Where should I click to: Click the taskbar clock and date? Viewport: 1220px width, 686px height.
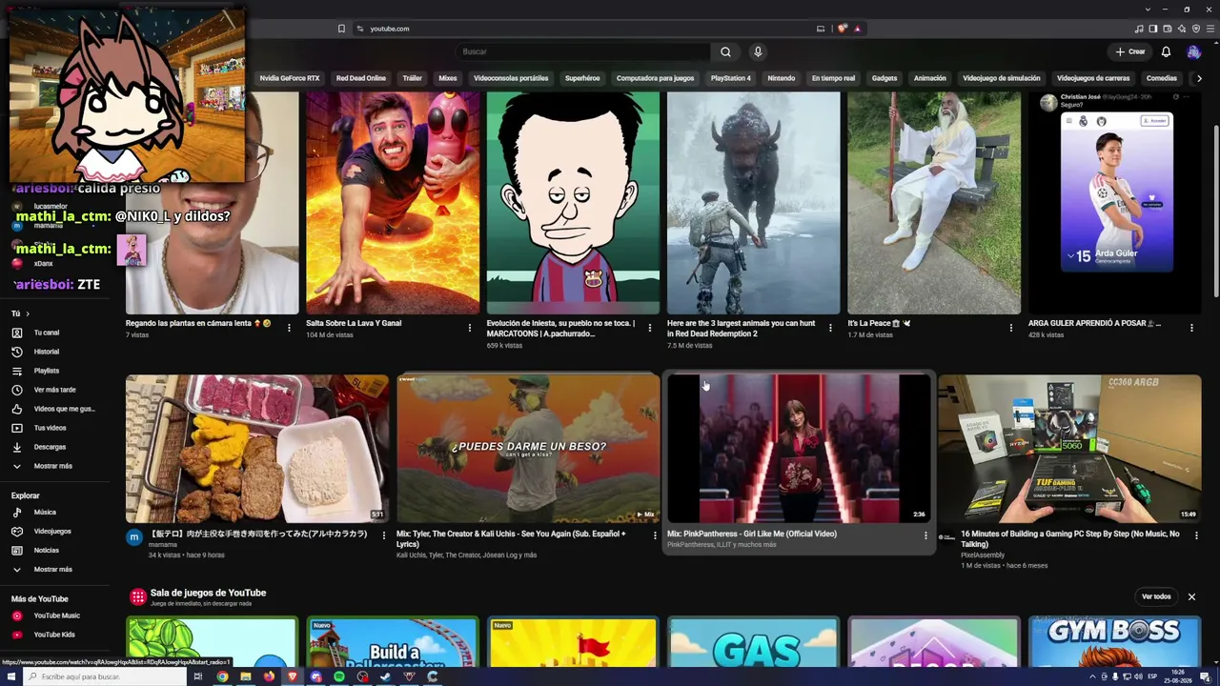click(x=1178, y=676)
